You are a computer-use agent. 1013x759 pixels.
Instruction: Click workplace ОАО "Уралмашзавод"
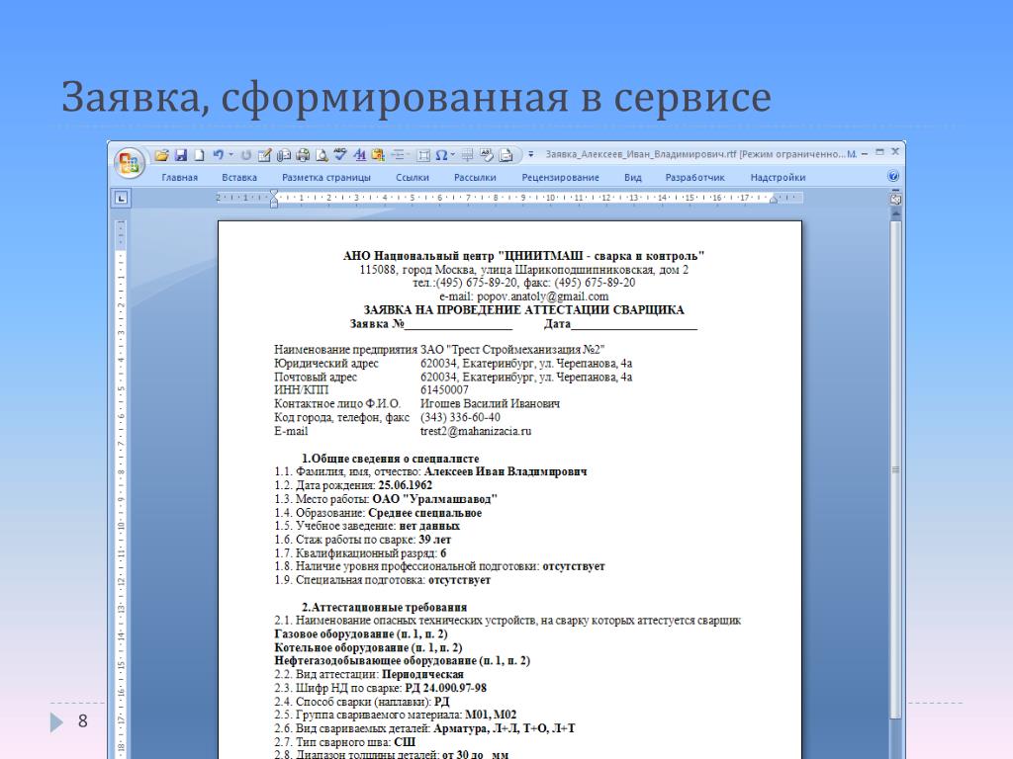click(435, 499)
